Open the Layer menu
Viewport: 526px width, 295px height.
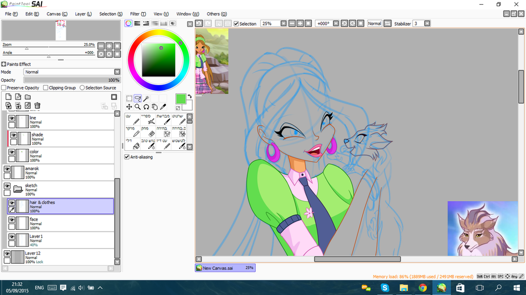click(x=83, y=14)
